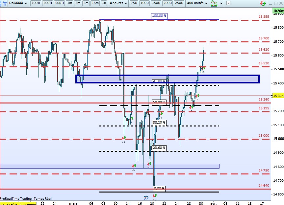Select the 23,60 % Fibonacci label
Screen dimensions: 284x205
(x=159, y=148)
